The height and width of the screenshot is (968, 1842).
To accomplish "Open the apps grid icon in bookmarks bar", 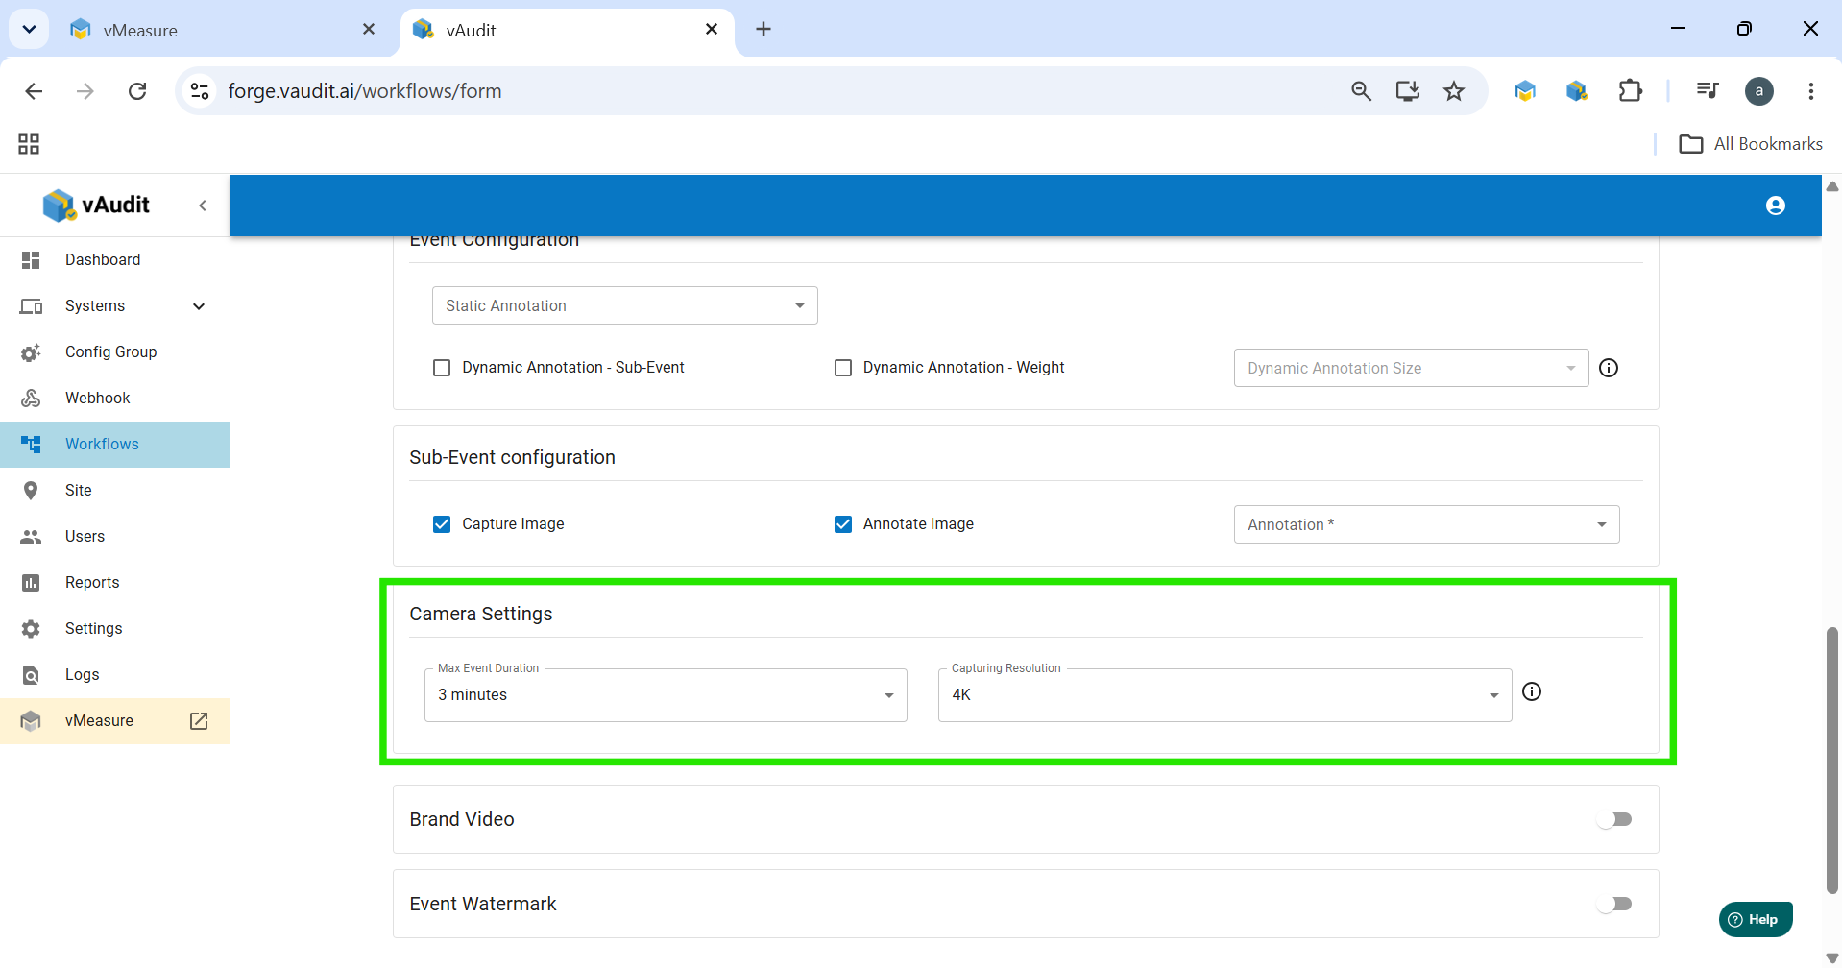I will pyautogui.click(x=29, y=144).
